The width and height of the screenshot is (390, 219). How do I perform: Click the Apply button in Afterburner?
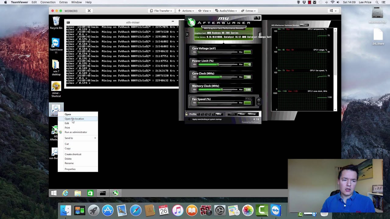pos(232,114)
